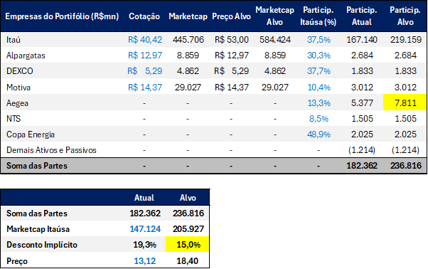Select the NTS participation 8,5% cell
428x269 pixels.
[319, 119]
